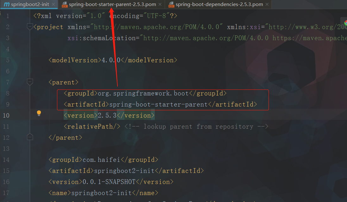This screenshot has width=347, height=202.
Task: Click 'spring-boot-starter-parent' artifactId value
Action: pyautogui.click(x=158, y=104)
